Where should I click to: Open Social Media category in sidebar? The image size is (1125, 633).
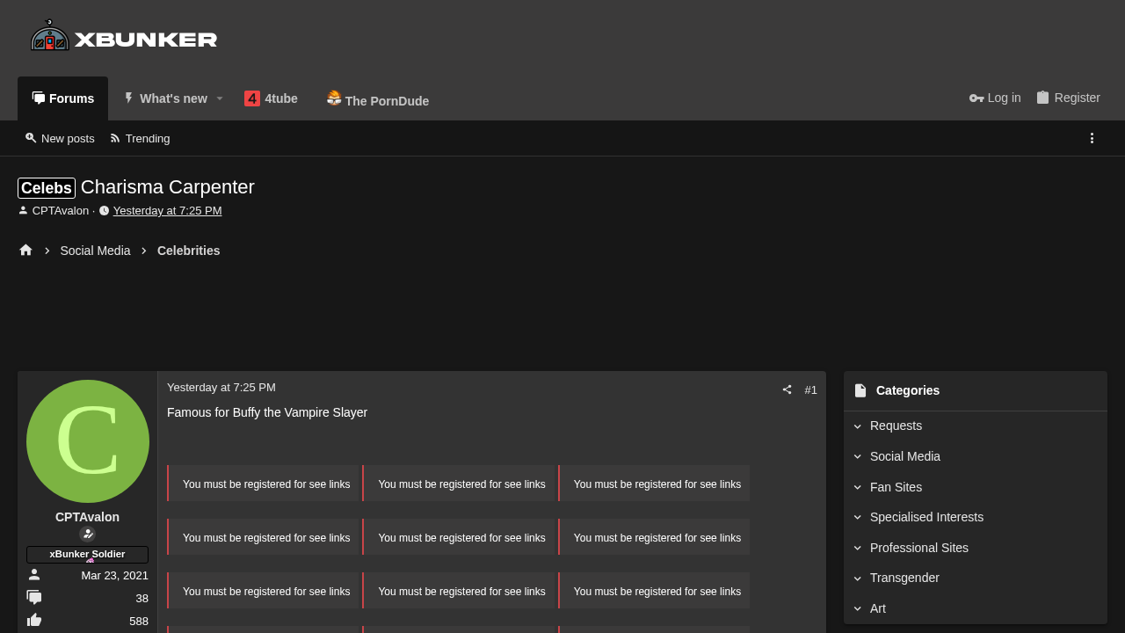point(905,456)
